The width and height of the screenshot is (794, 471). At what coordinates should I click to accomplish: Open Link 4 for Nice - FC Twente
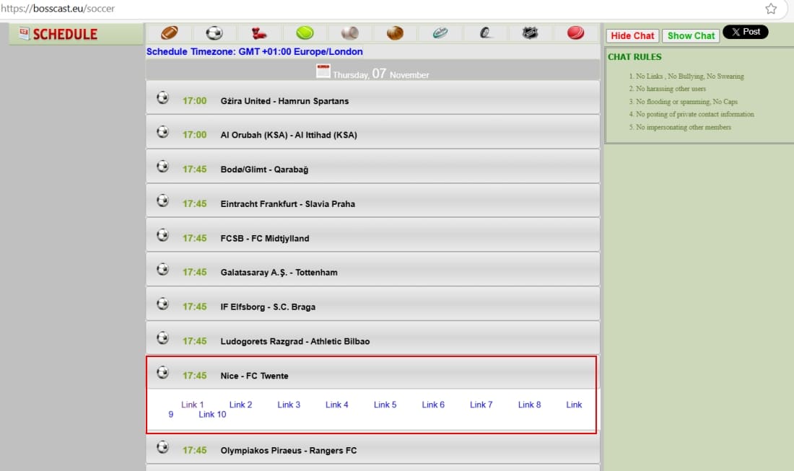[337, 405]
